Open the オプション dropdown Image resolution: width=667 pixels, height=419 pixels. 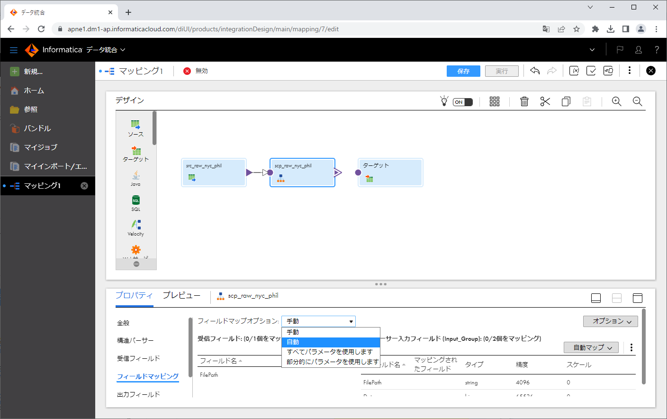pos(610,321)
